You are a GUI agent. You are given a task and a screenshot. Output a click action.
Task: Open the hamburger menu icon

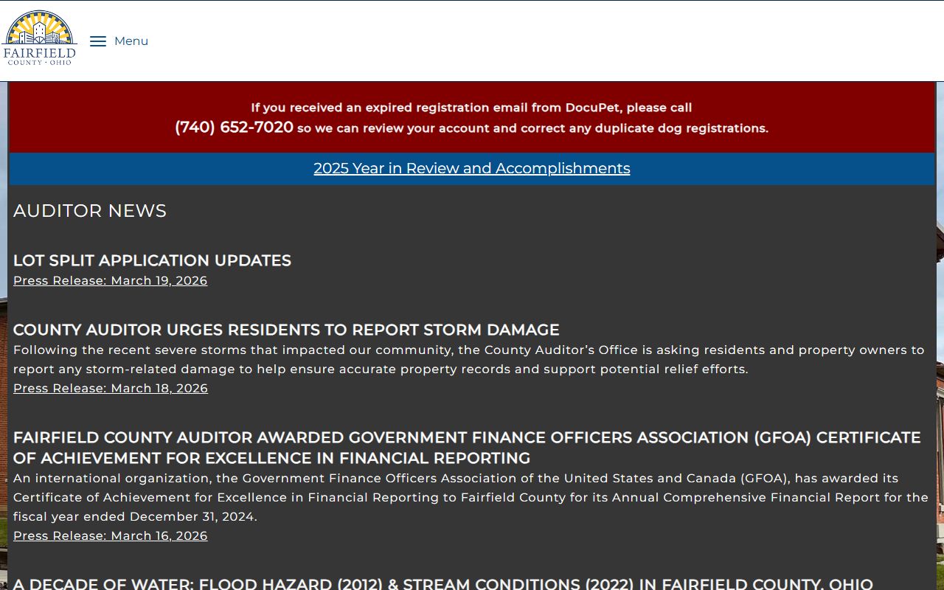tap(98, 41)
